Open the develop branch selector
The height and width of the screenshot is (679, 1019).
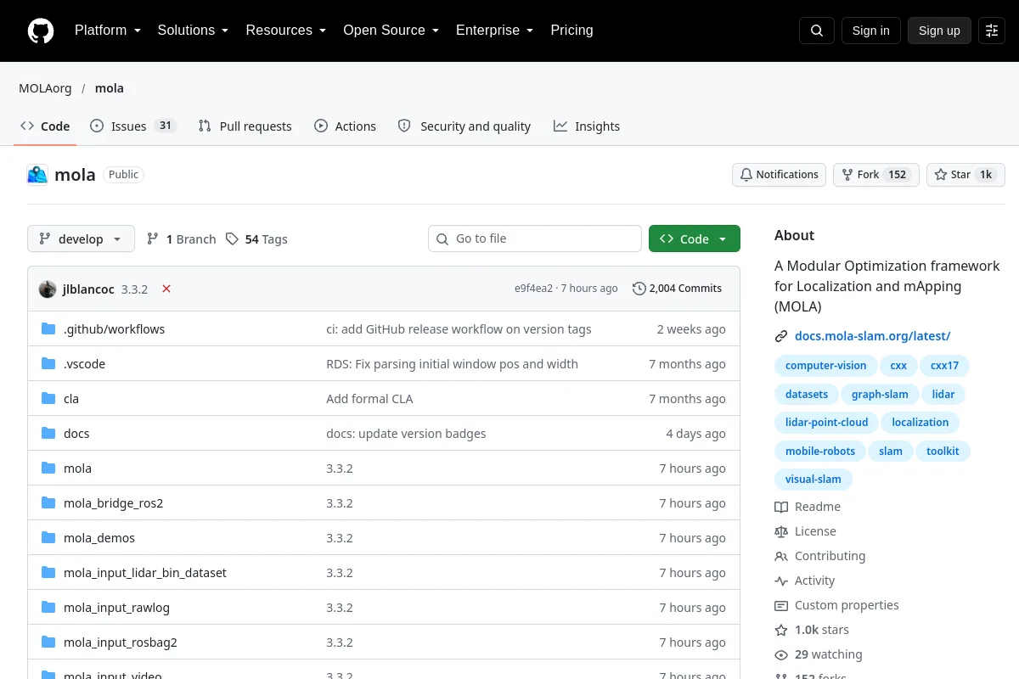(x=81, y=239)
